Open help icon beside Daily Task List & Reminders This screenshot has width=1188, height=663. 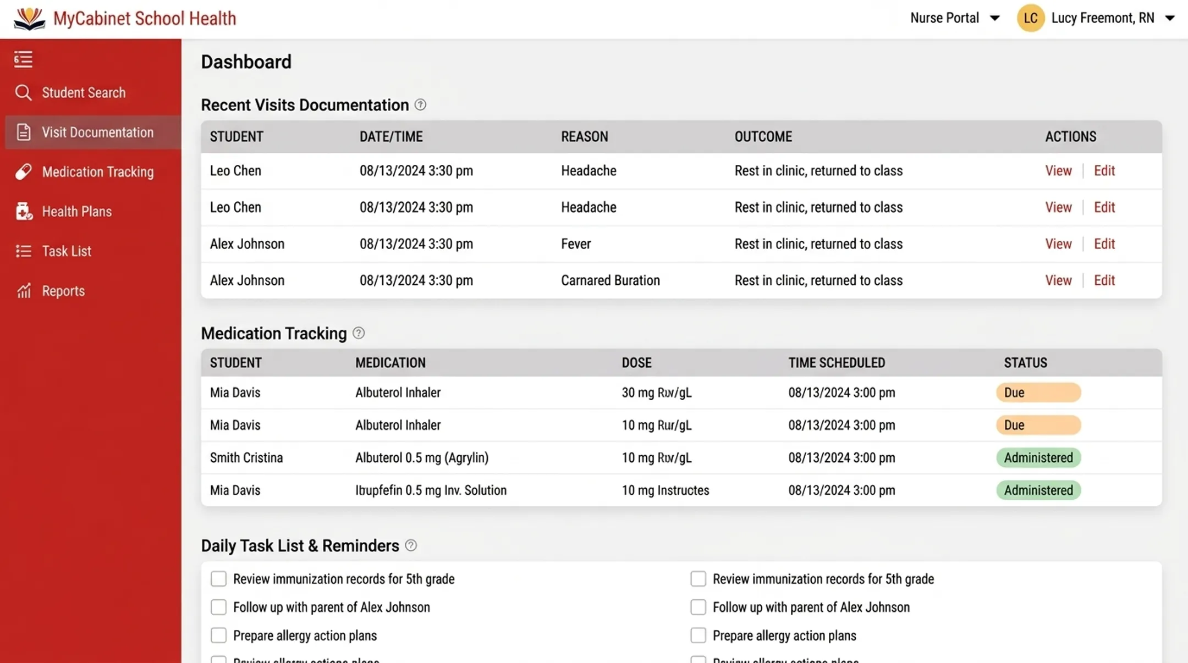pos(411,545)
